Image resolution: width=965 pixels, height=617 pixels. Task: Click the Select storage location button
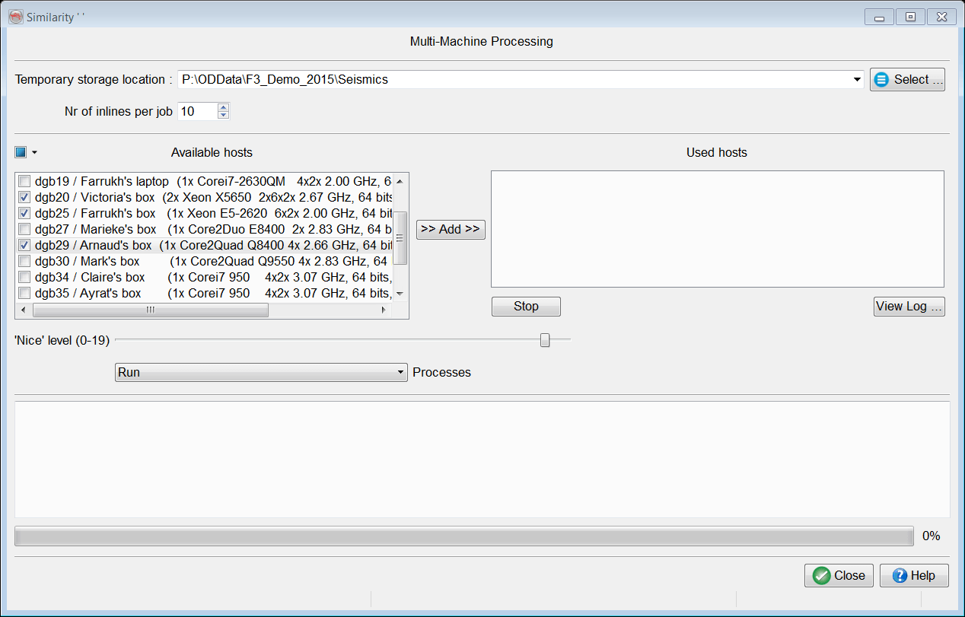pyautogui.click(x=907, y=80)
